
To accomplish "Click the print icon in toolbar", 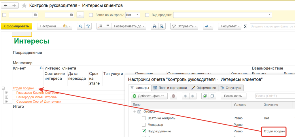I will point(154,26).
